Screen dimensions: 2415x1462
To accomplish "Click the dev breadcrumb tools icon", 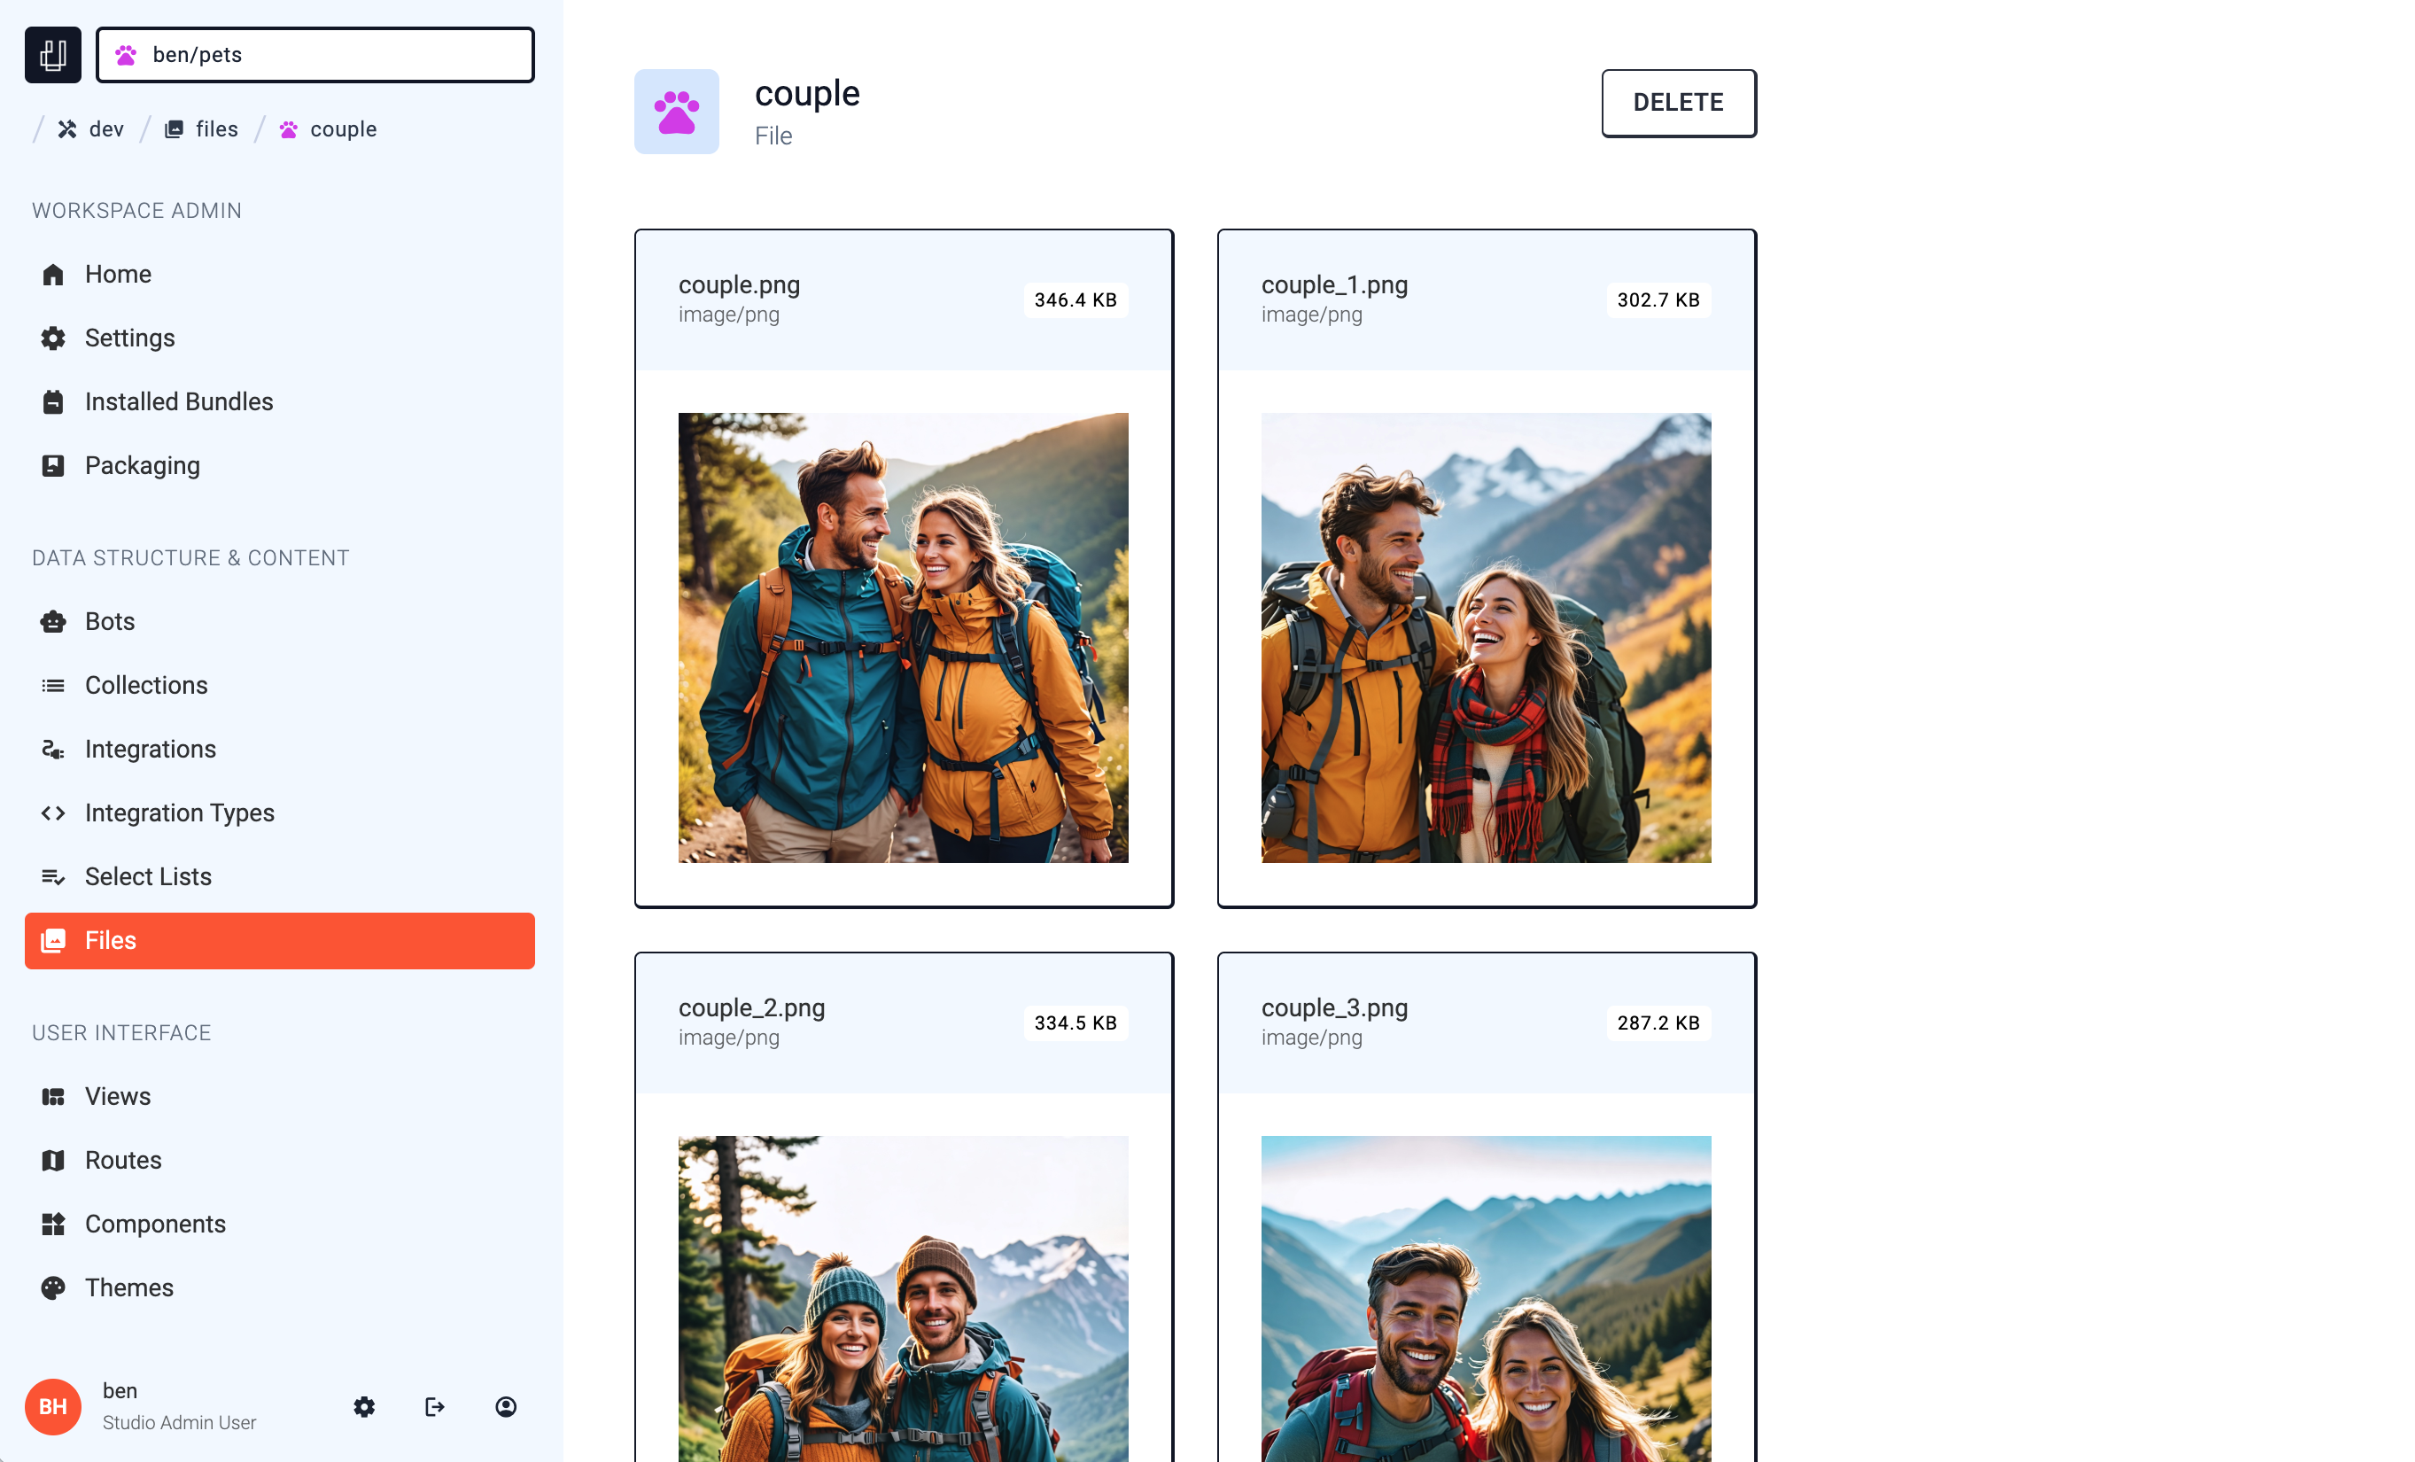I will 66,129.
